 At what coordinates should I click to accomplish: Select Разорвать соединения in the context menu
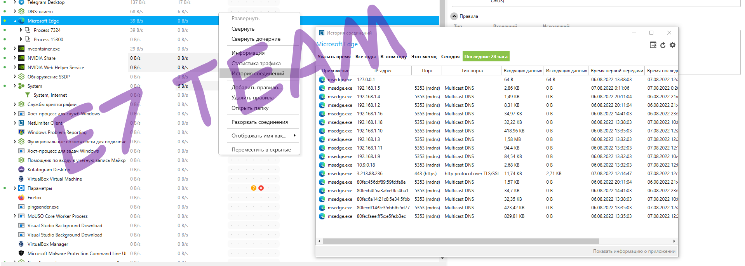259,122
